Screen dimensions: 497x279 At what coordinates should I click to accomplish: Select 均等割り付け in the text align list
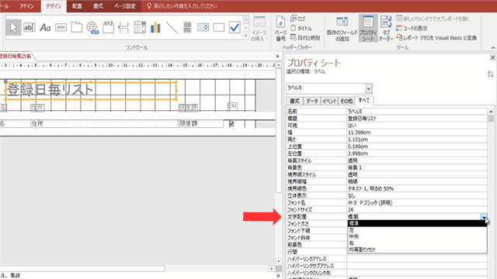[x=417, y=250]
